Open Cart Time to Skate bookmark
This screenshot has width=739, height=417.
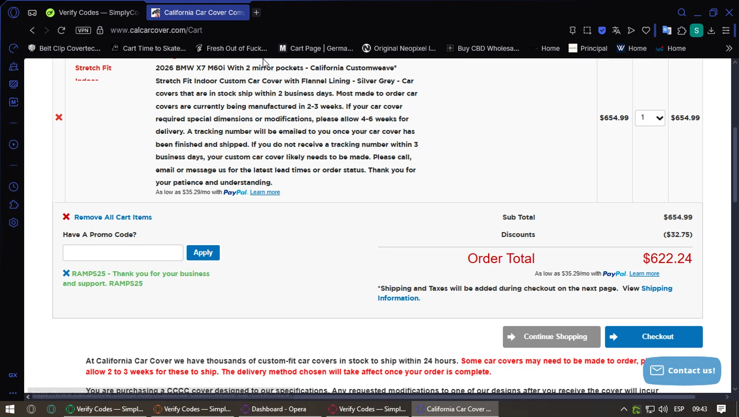click(x=149, y=48)
